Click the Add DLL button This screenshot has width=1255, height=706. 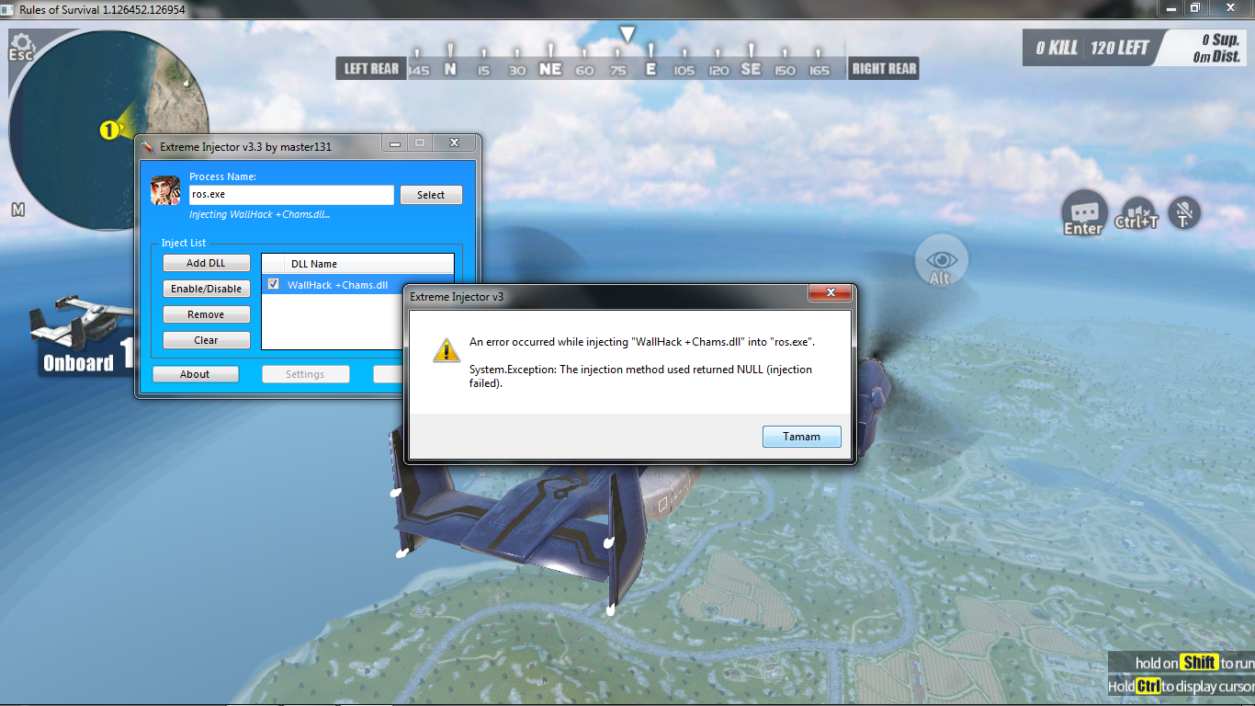tap(206, 263)
